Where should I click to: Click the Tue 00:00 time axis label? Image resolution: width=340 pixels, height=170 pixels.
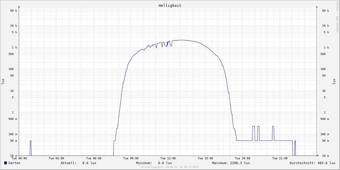click(x=19, y=158)
